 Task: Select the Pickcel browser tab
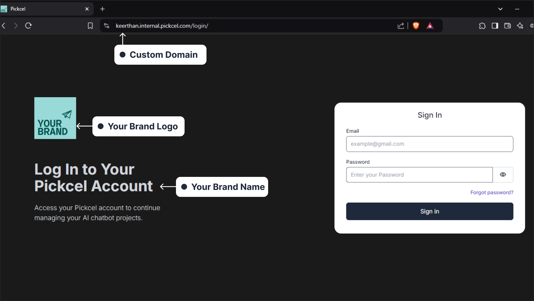point(47,9)
